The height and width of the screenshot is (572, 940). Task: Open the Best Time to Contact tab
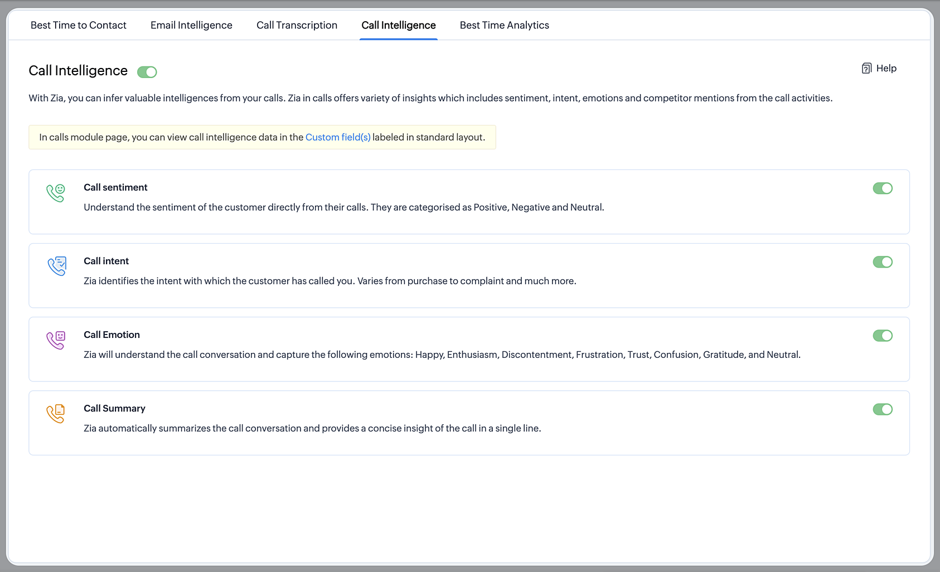[79, 25]
